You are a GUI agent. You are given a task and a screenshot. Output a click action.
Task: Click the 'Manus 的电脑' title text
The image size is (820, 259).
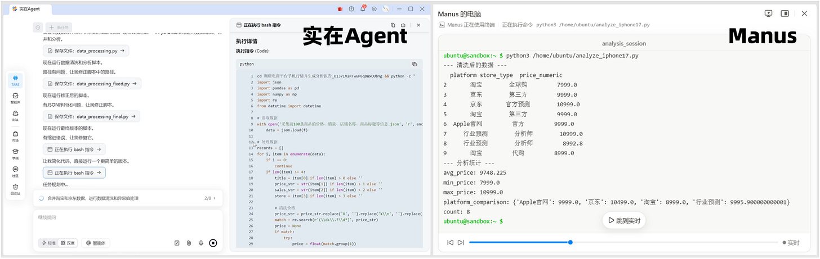(460, 13)
